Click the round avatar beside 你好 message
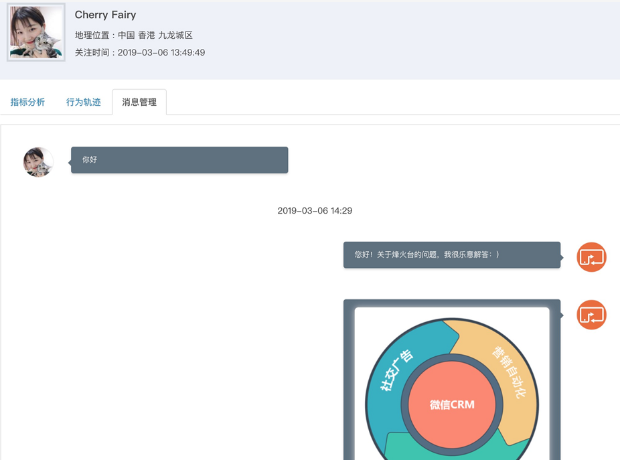The height and width of the screenshot is (460, 620). tap(38, 162)
